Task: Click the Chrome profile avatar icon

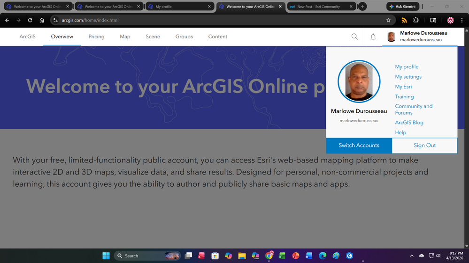Action: 450,20
